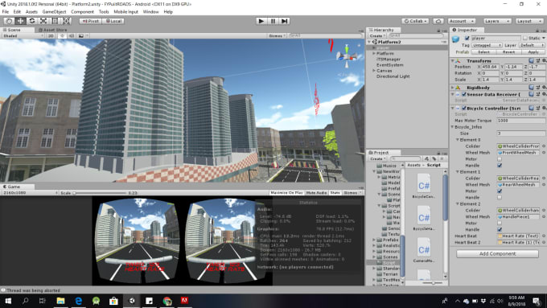Toggle Element 0 Motor checkbox
Screen dimensions: 547x308
pyautogui.click(x=500, y=159)
